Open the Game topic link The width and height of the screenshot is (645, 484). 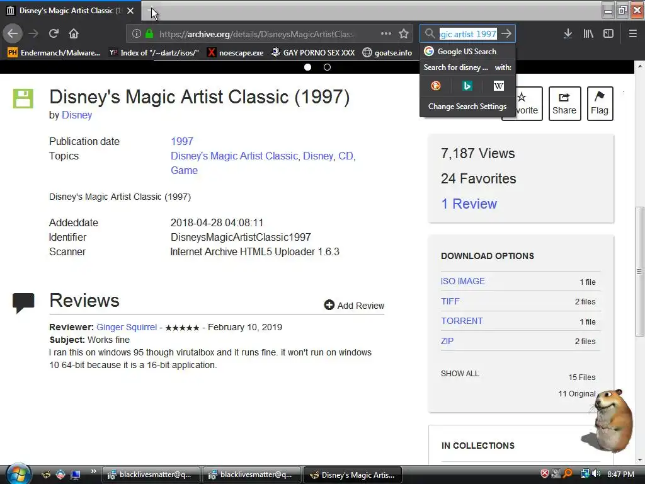click(185, 170)
